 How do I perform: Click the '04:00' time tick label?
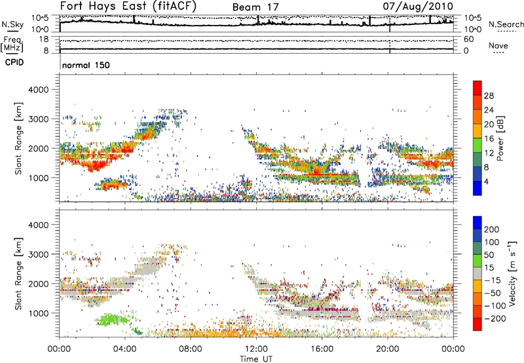[x=125, y=349]
